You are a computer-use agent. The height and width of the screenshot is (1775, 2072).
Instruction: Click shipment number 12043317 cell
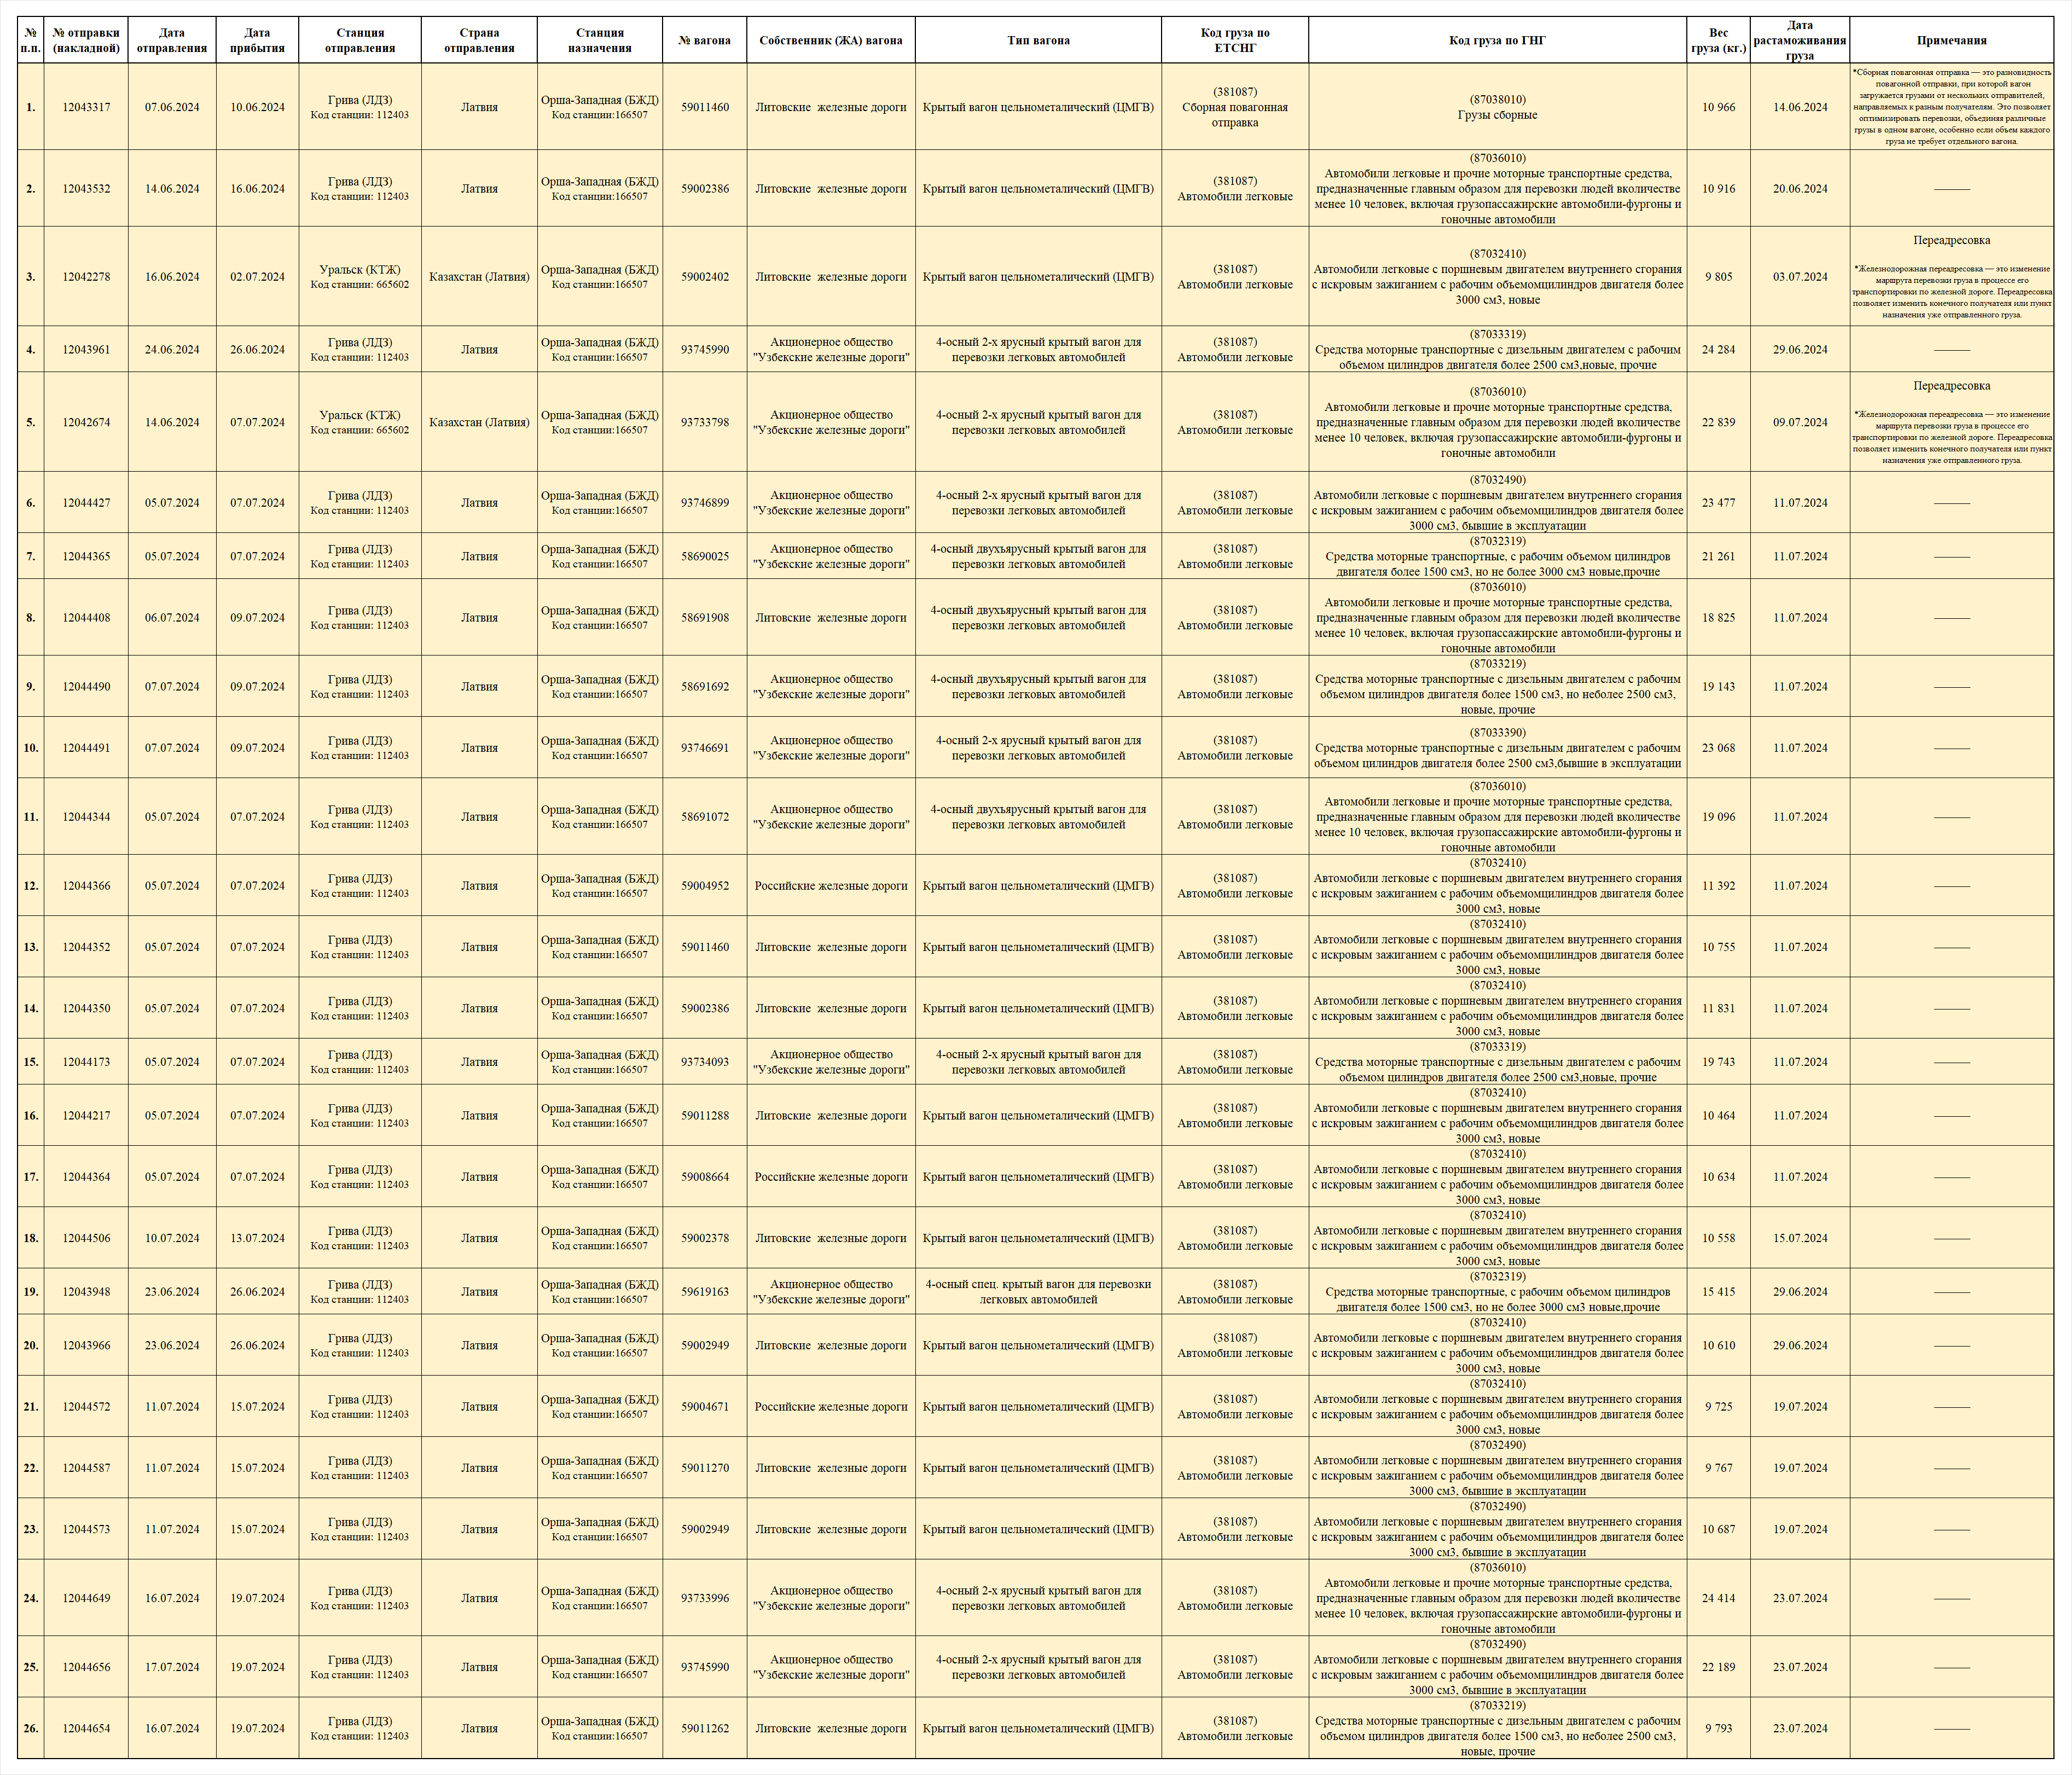pyautogui.click(x=86, y=107)
